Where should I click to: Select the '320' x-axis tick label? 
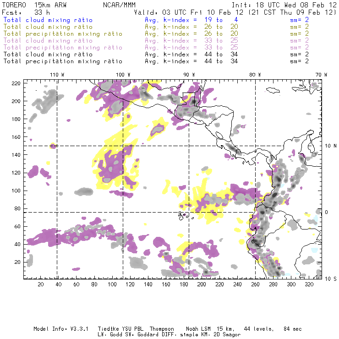click(309, 284)
